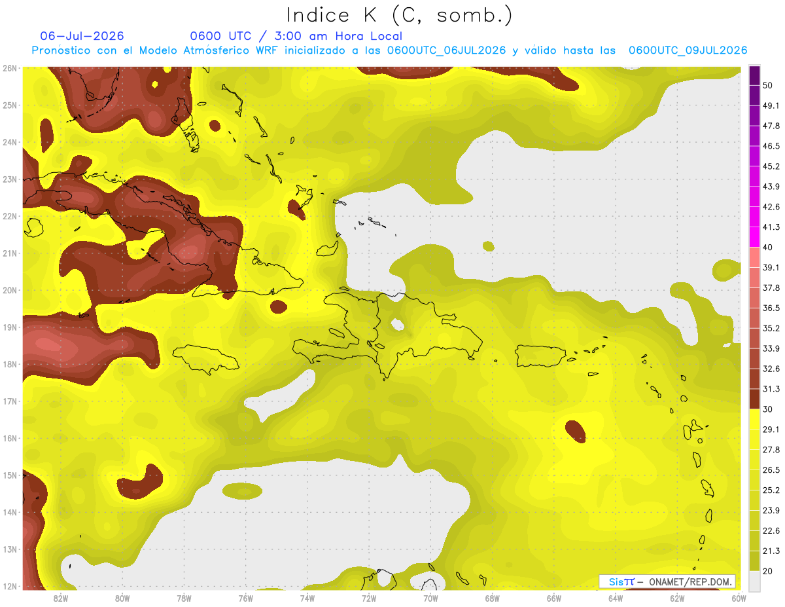Click the legend value "41.3"
785x607 pixels.
772,227
